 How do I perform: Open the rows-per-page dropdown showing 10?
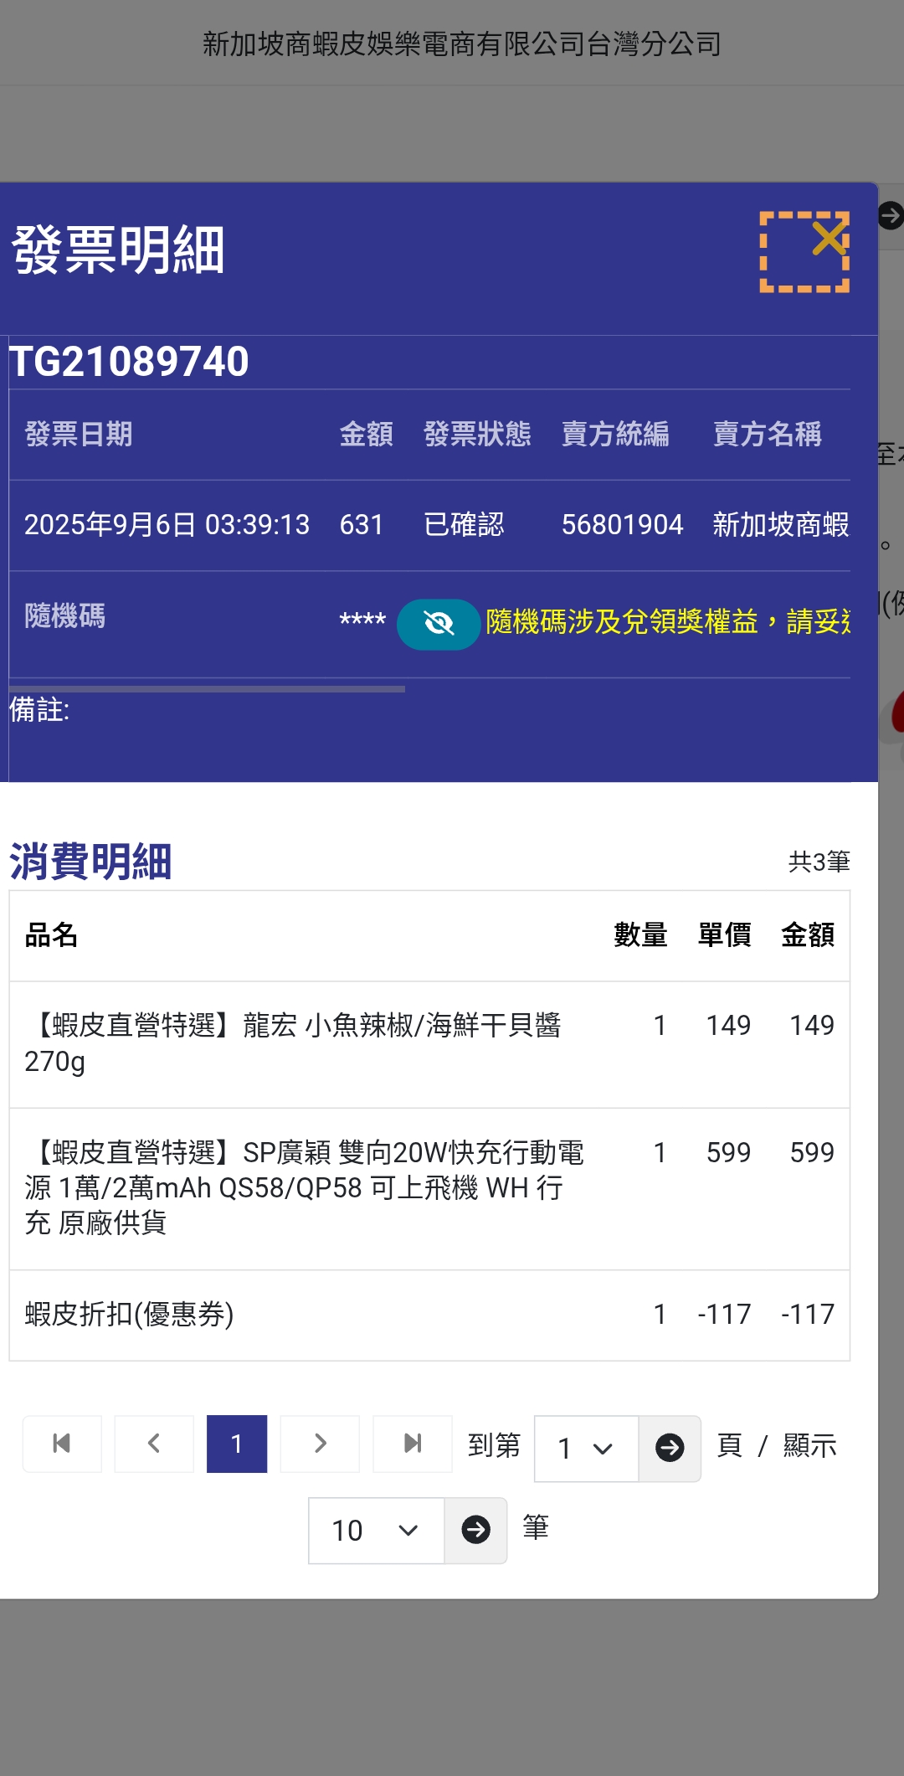pyautogui.click(x=376, y=1531)
